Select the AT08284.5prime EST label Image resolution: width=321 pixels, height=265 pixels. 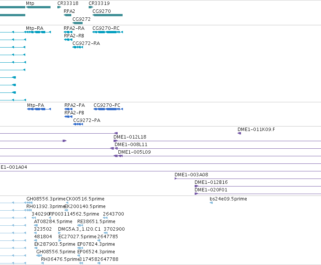pos(53,222)
